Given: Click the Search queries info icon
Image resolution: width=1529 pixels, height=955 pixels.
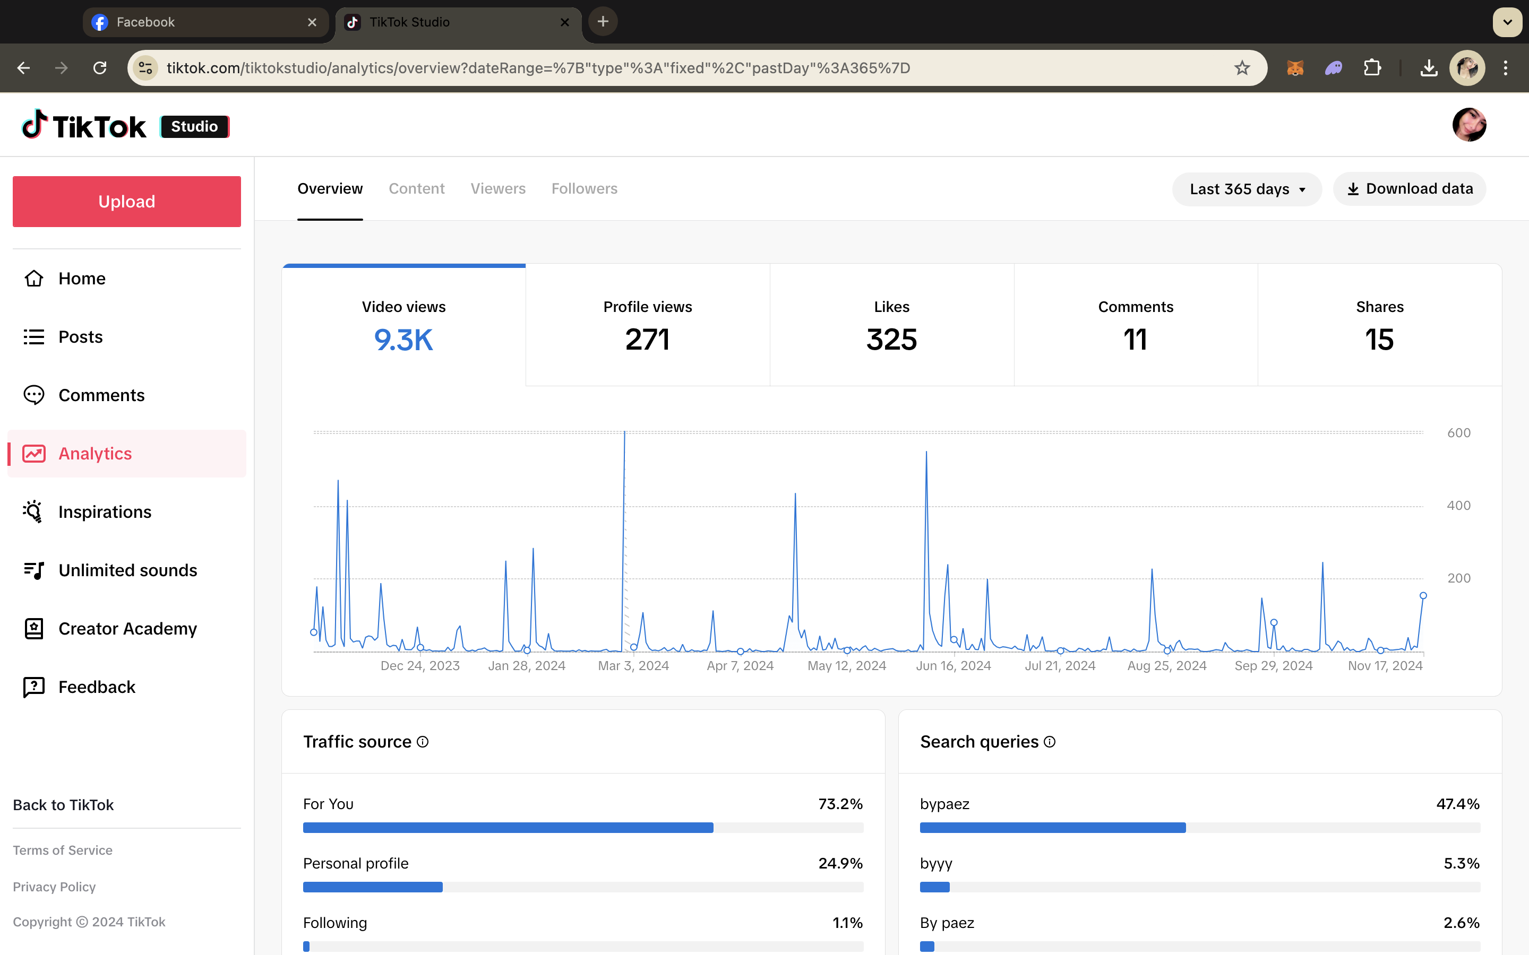Looking at the screenshot, I should pyautogui.click(x=1050, y=742).
